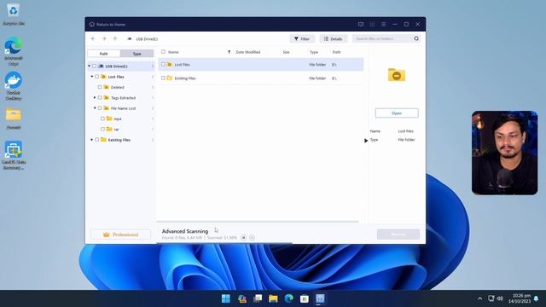Sort by the Name column header
Viewport: 546px width, 307px height.
(173, 52)
